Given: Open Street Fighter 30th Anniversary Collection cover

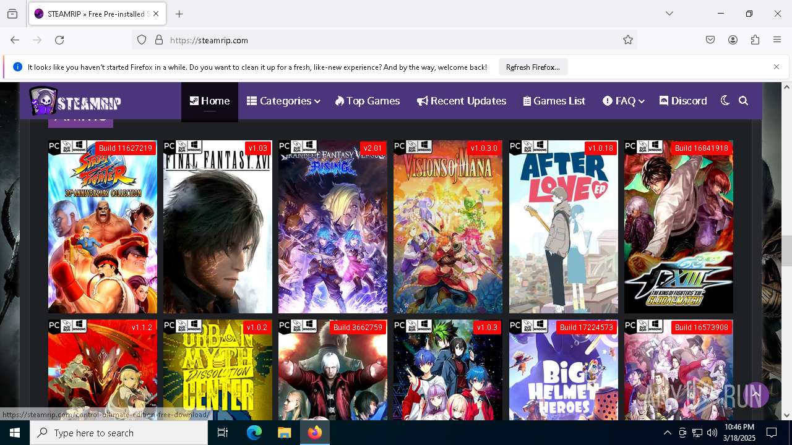Looking at the screenshot, I should point(103,227).
